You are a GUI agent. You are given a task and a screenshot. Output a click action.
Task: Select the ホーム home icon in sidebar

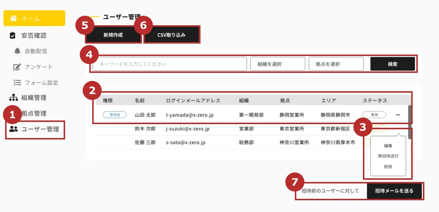tap(14, 18)
